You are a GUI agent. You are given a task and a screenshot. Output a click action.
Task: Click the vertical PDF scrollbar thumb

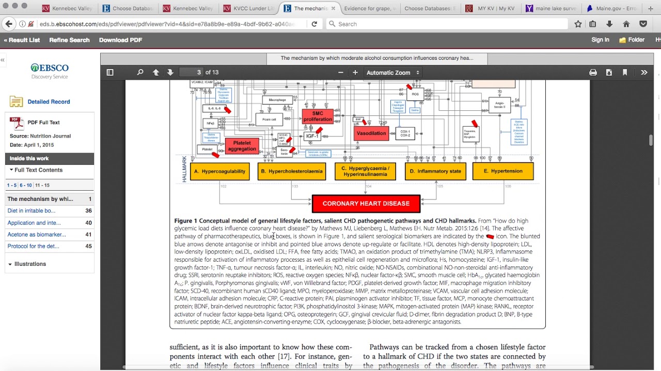pyautogui.click(x=651, y=140)
